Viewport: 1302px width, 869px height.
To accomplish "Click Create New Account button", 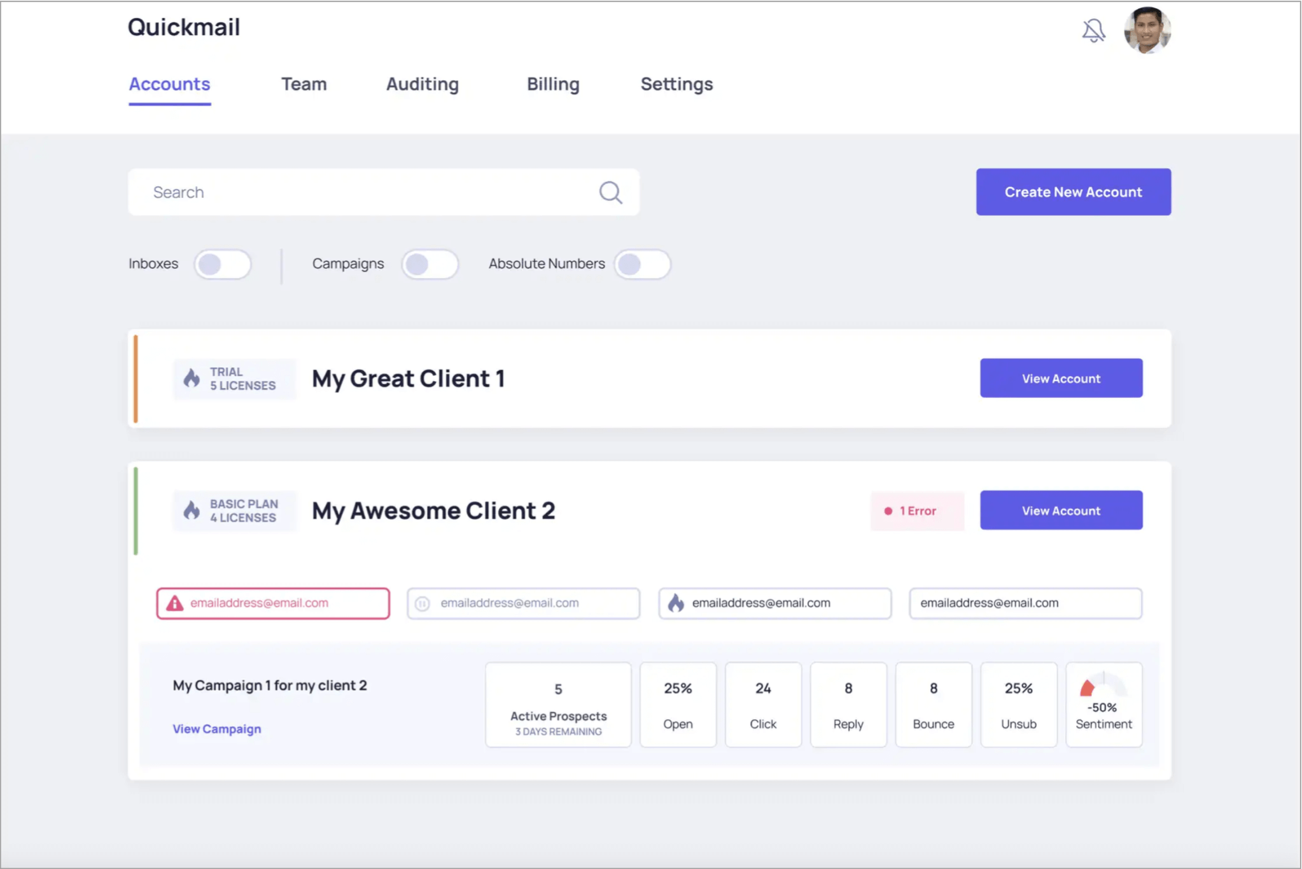I will click(x=1073, y=192).
